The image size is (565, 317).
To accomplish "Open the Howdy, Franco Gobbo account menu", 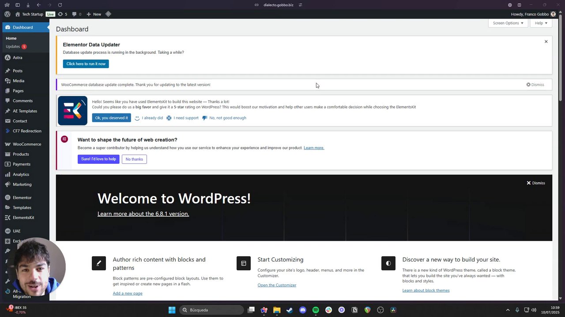I will 533,14.
